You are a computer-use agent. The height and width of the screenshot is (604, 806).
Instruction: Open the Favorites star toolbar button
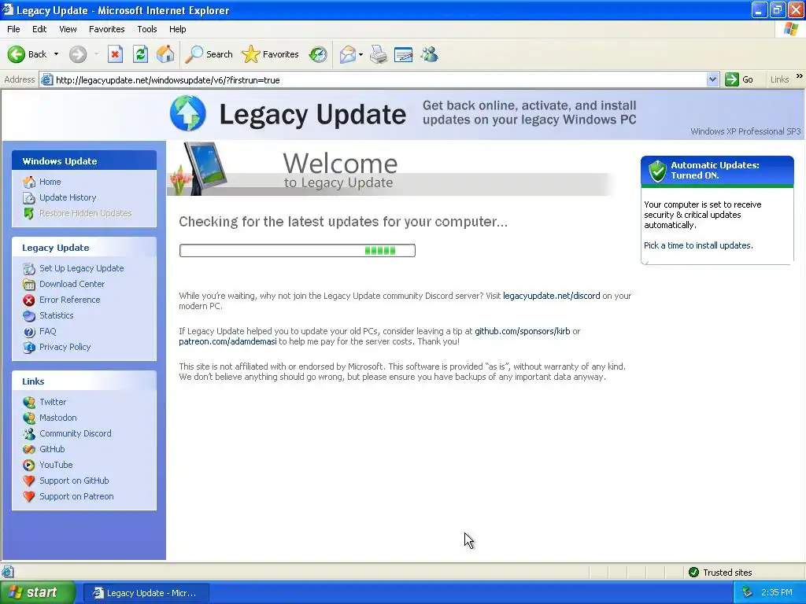tap(271, 54)
